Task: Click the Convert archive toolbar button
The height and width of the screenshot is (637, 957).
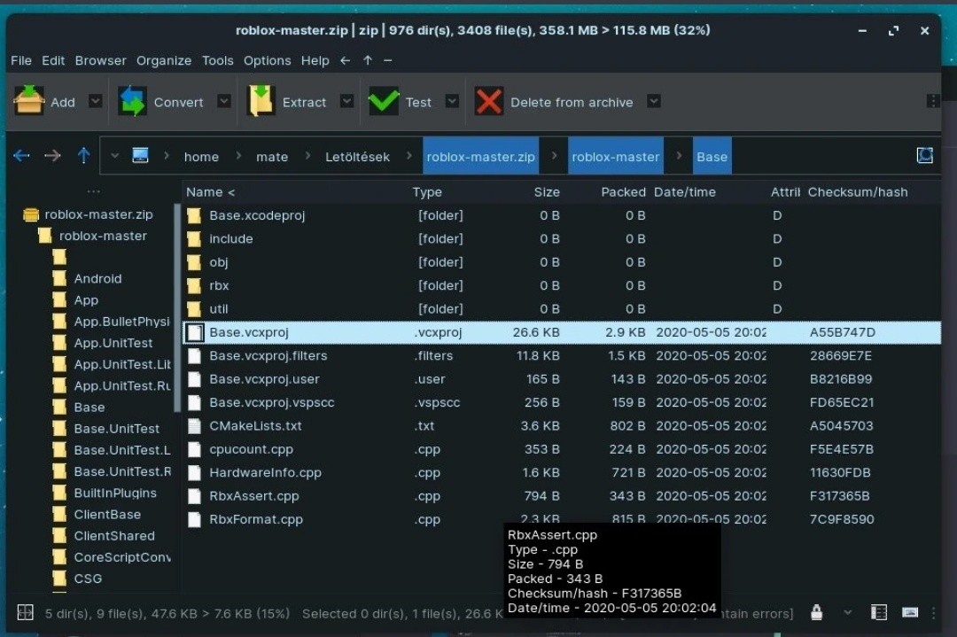Action: 161,101
